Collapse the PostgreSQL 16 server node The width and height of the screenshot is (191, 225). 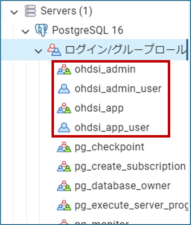tap(25, 31)
